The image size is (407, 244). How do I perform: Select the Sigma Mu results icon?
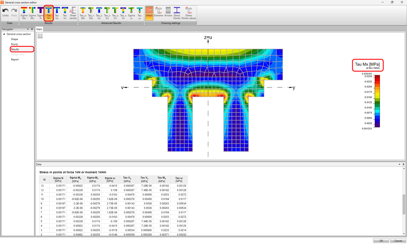click(x=24, y=14)
